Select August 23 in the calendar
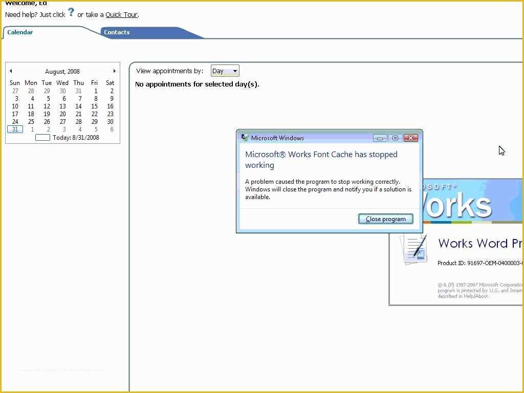Viewport: 524px width, 393px height. click(111, 114)
